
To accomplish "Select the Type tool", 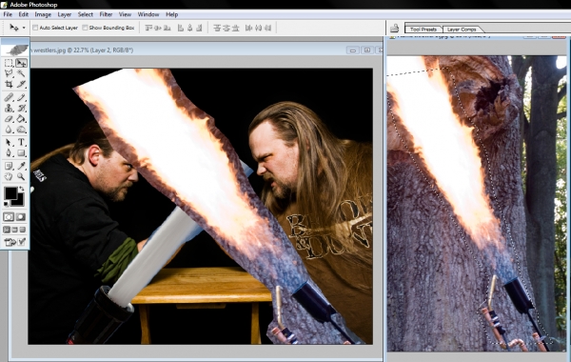I will pyautogui.click(x=21, y=142).
